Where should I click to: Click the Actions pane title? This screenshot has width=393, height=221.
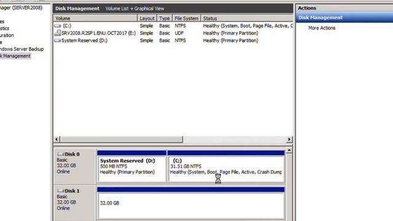tap(307, 8)
